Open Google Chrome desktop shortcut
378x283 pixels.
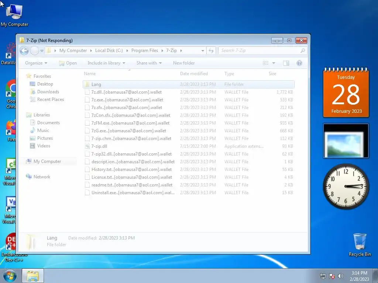coord(11,94)
